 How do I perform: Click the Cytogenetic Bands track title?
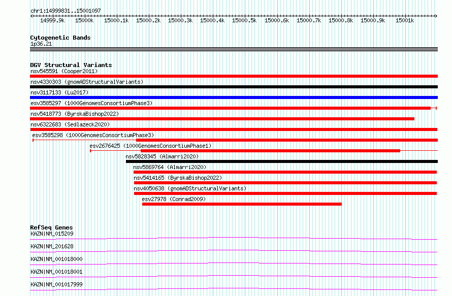pos(60,38)
